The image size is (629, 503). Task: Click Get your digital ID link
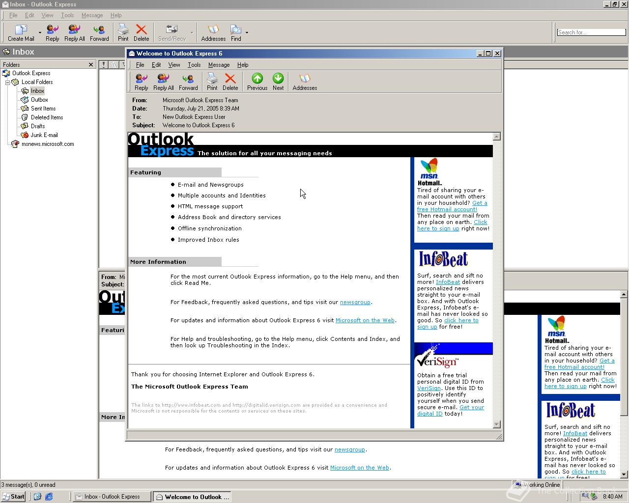(451, 410)
